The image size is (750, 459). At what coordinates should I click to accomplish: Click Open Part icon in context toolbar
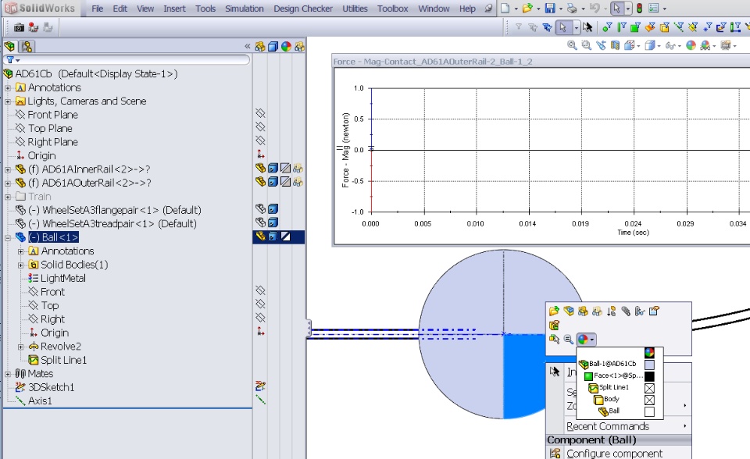554,311
